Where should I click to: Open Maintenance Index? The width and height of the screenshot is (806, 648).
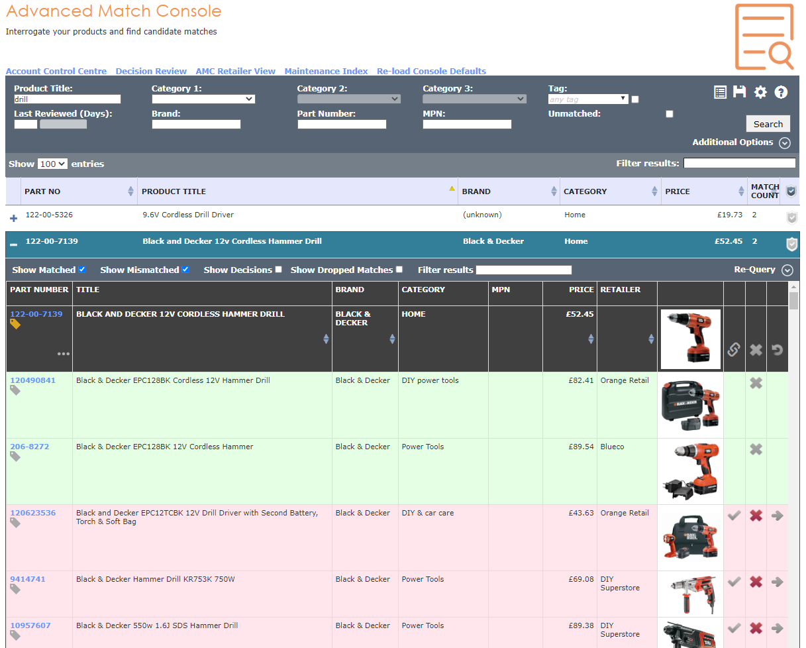click(x=327, y=71)
